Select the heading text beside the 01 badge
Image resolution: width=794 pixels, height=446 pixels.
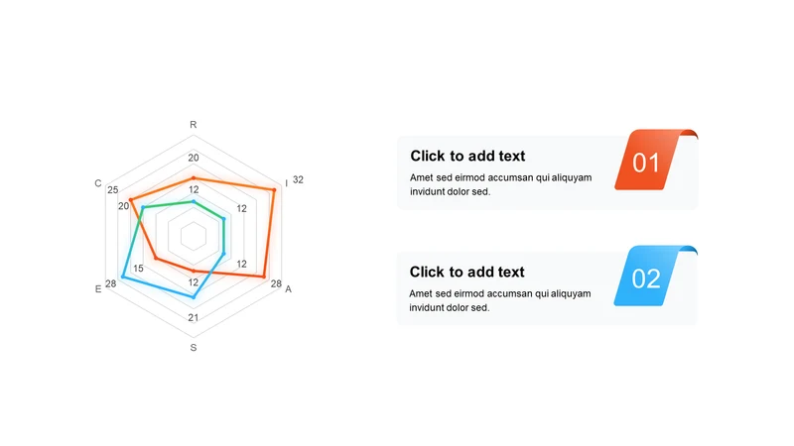tap(467, 156)
